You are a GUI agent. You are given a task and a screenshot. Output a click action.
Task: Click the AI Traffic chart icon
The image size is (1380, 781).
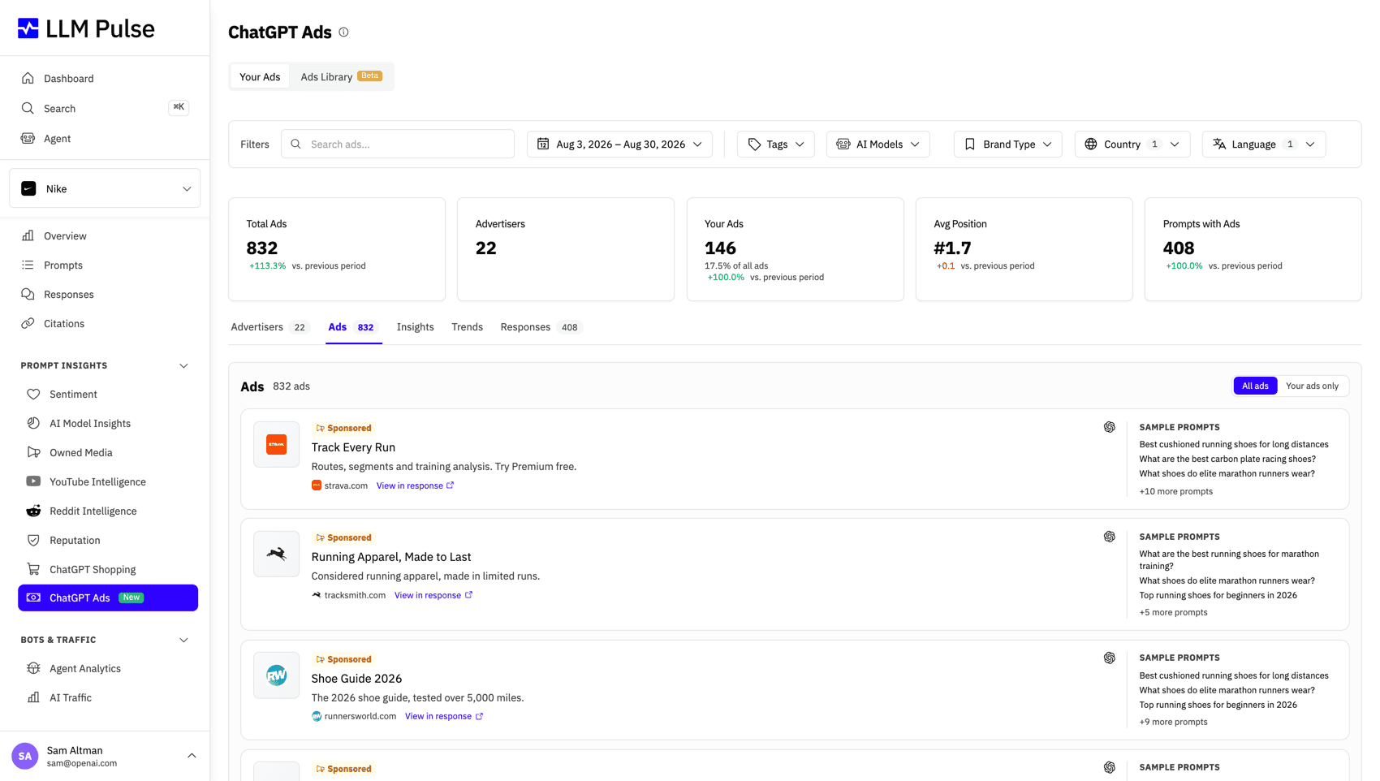(33, 697)
